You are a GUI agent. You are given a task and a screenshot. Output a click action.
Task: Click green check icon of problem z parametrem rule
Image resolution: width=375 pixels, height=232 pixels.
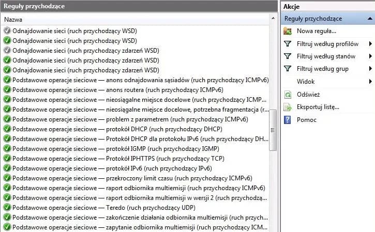[7, 119]
